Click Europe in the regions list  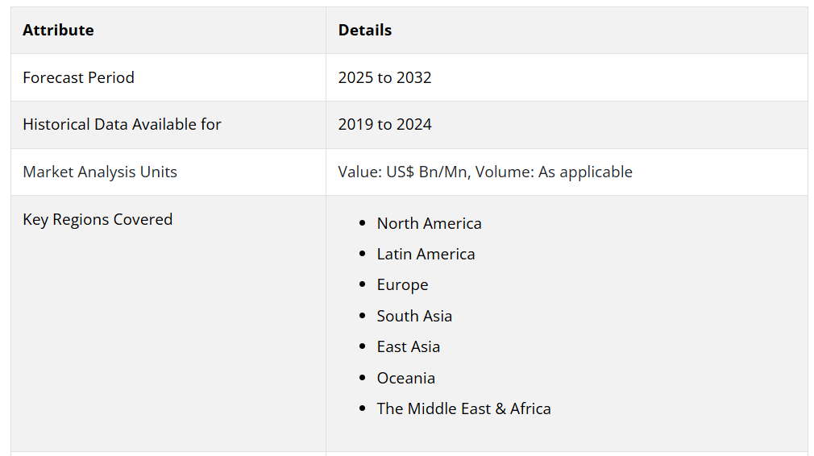coord(402,285)
